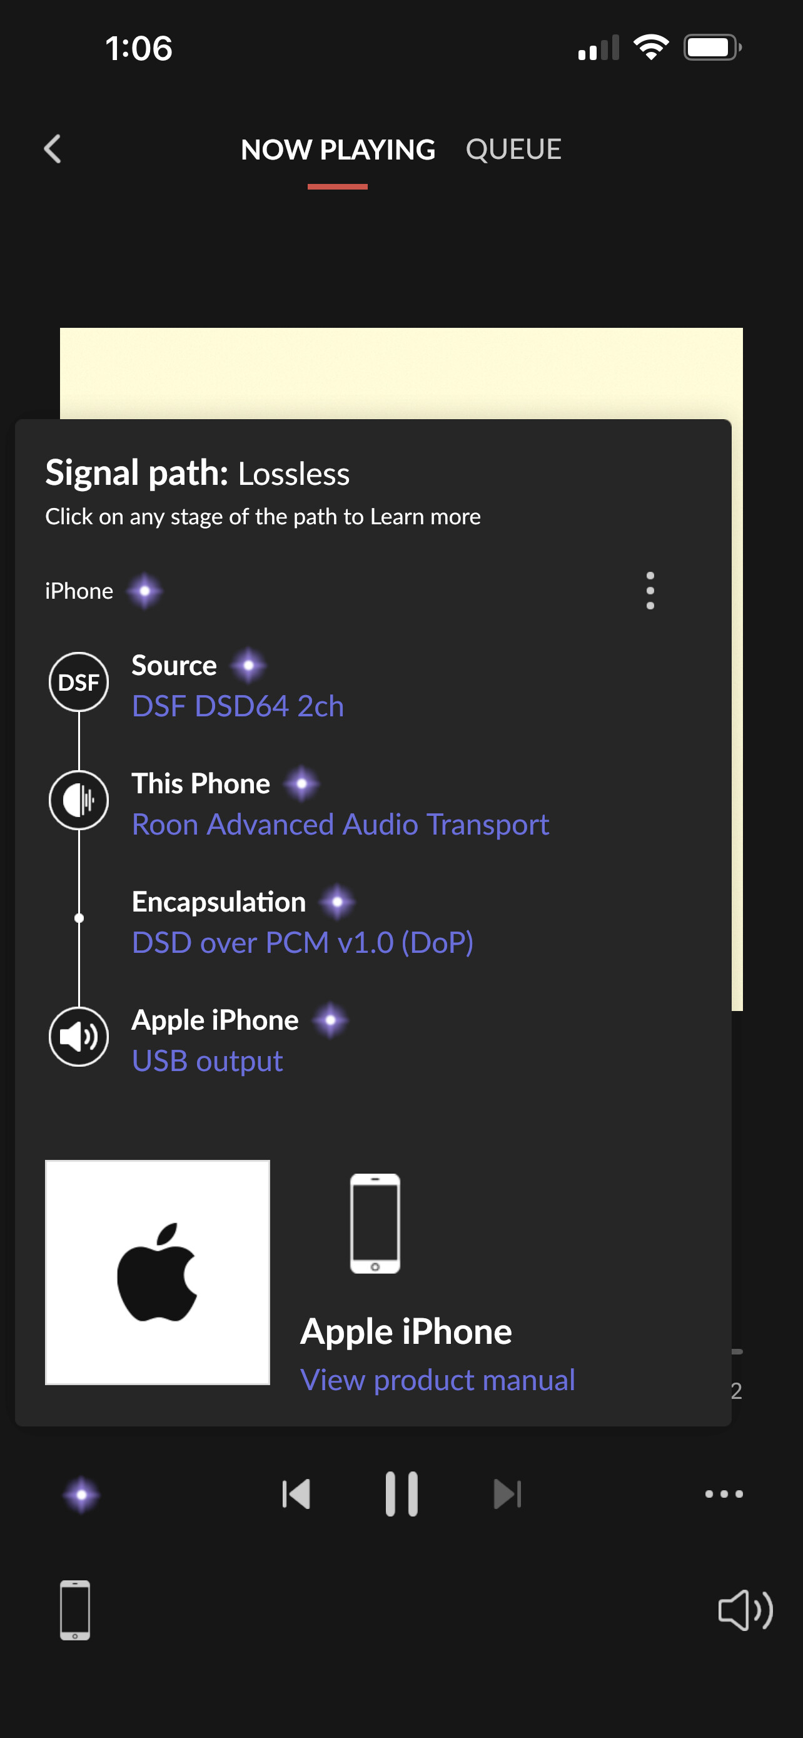Skip to the previous track
Viewport: 803px width, 1738px height.
[x=296, y=1494]
